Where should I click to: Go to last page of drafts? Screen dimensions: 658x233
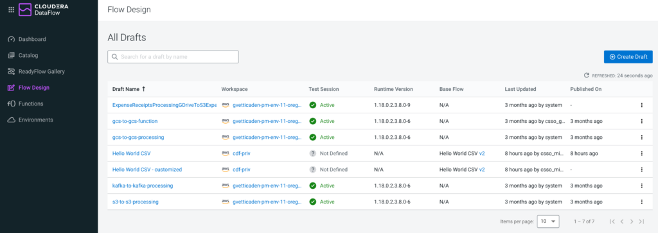coord(641,221)
